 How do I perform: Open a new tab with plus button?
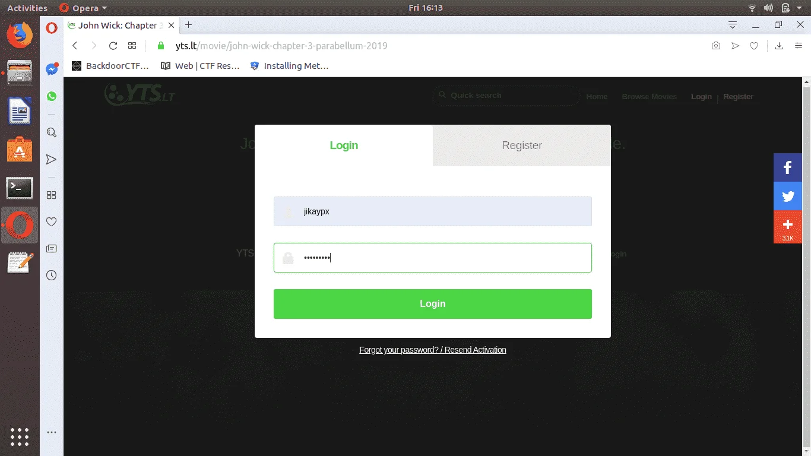pos(189,25)
